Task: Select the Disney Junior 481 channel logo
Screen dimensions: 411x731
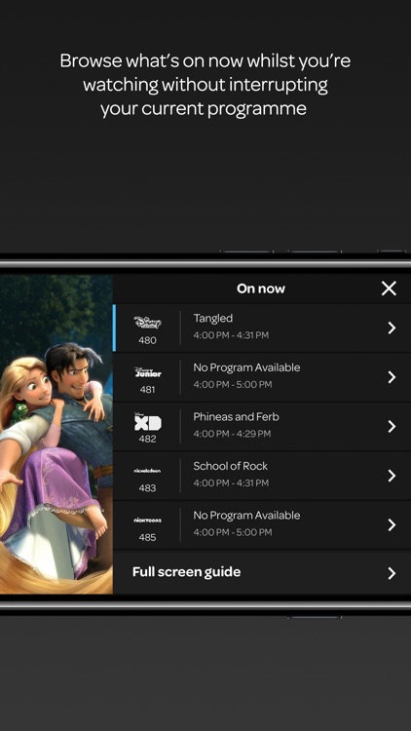Action: 147,372
